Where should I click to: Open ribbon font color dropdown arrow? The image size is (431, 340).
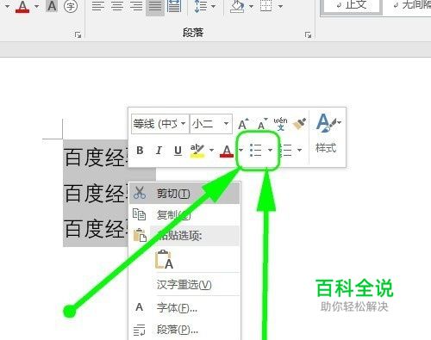[36, 6]
